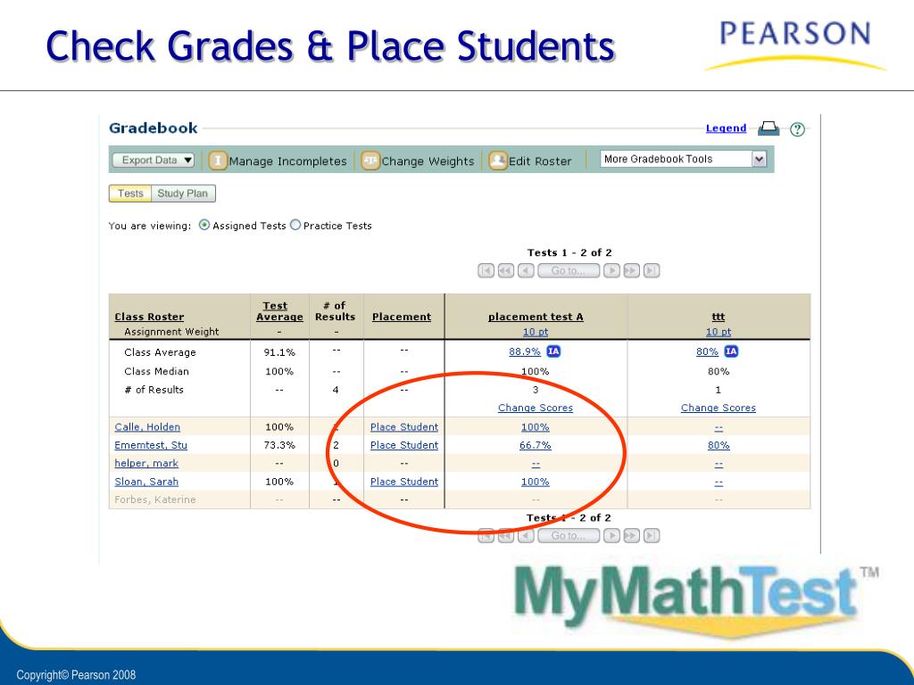Switch to the Study Plan tab
Image resolution: width=914 pixels, height=685 pixels.
(x=182, y=194)
